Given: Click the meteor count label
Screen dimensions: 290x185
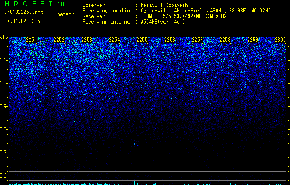Looking at the screenshot, I should (65, 14).
